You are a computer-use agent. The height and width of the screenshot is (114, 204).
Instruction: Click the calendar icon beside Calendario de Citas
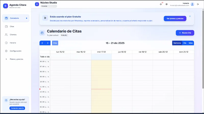(x=42, y=33)
